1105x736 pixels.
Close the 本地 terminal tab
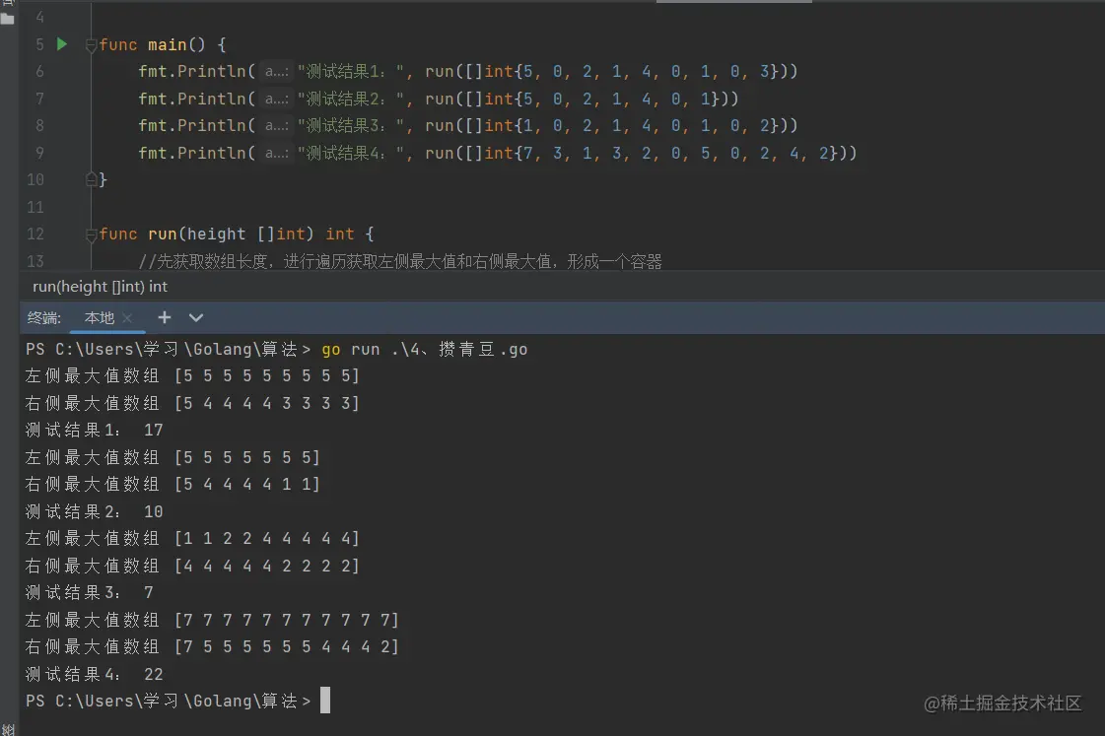coord(127,318)
